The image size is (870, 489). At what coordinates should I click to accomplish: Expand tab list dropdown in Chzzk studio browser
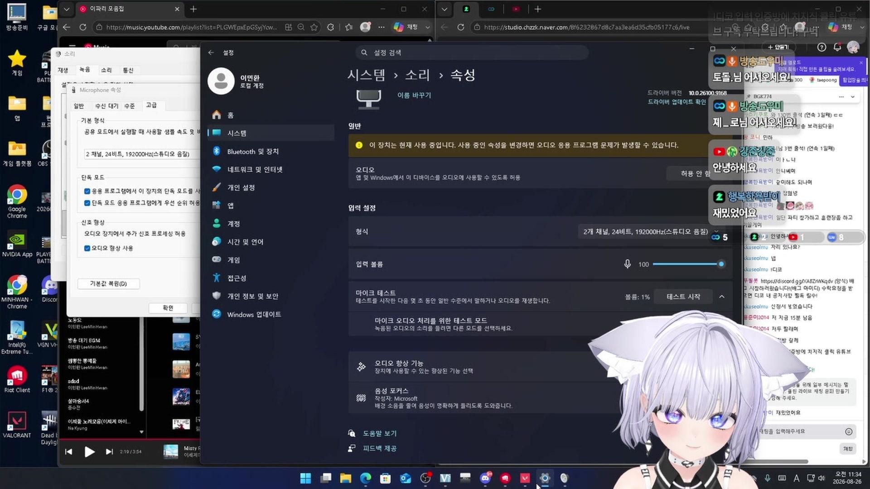(445, 9)
